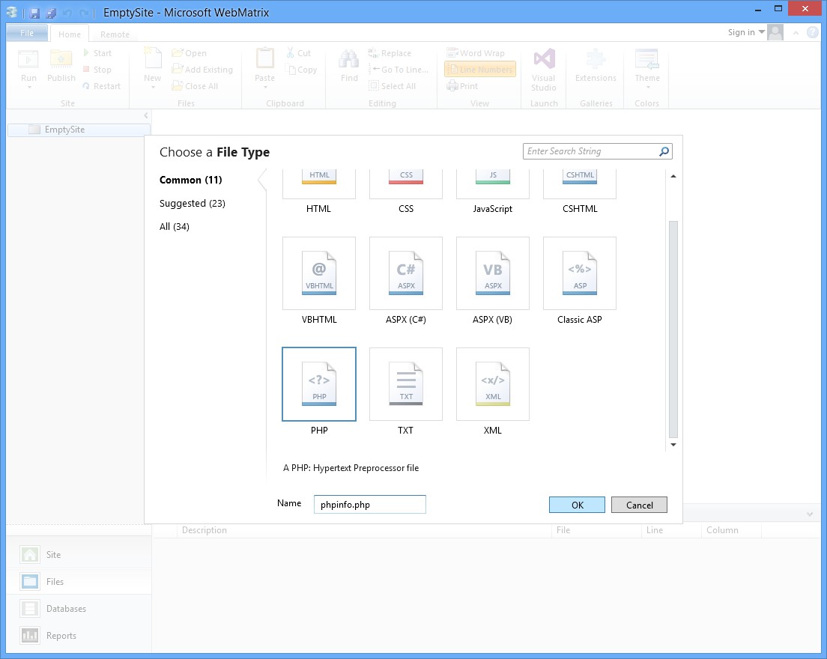Open the Databases workspace
Viewport: 827px width, 659px height.
pyautogui.click(x=79, y=608)
